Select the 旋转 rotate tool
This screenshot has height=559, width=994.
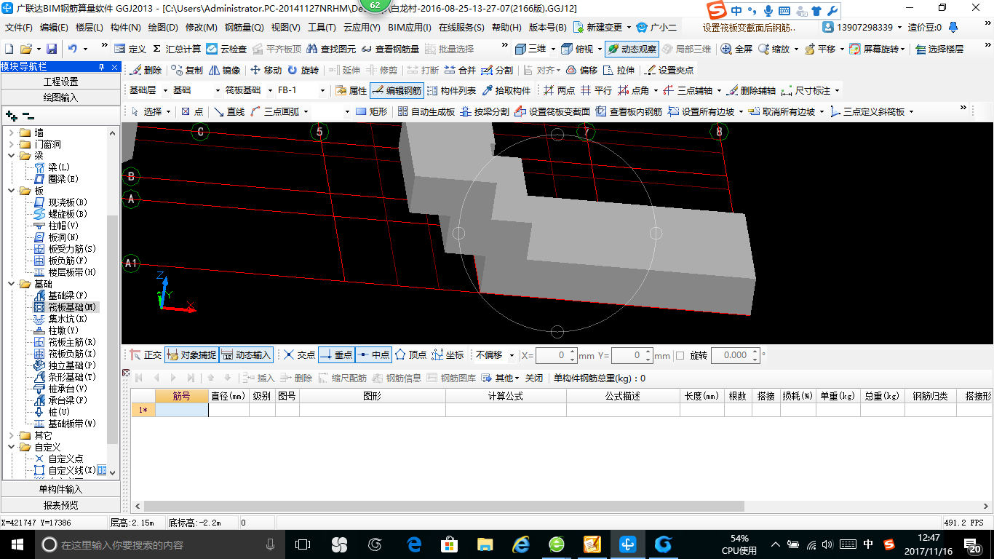point(303,71)
